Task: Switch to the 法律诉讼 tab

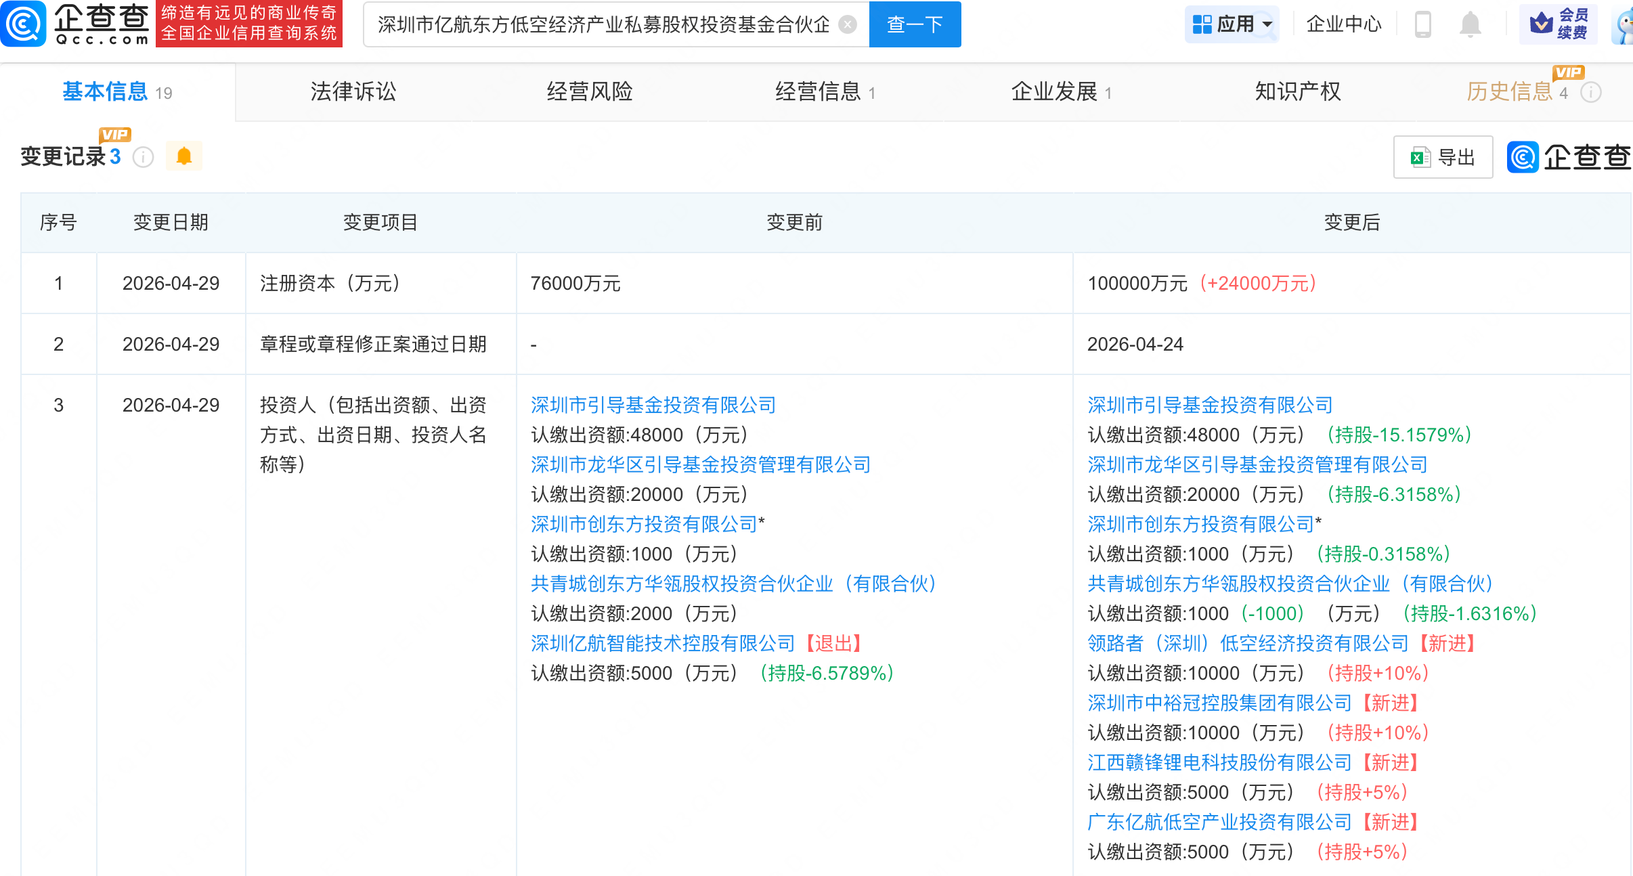Action: (x=353, y=91)
